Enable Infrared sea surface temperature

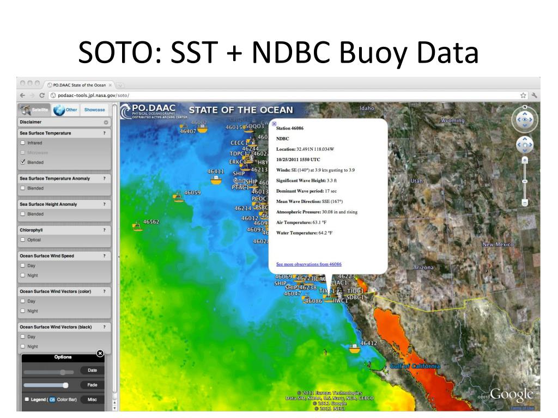(x=23, y=143)
